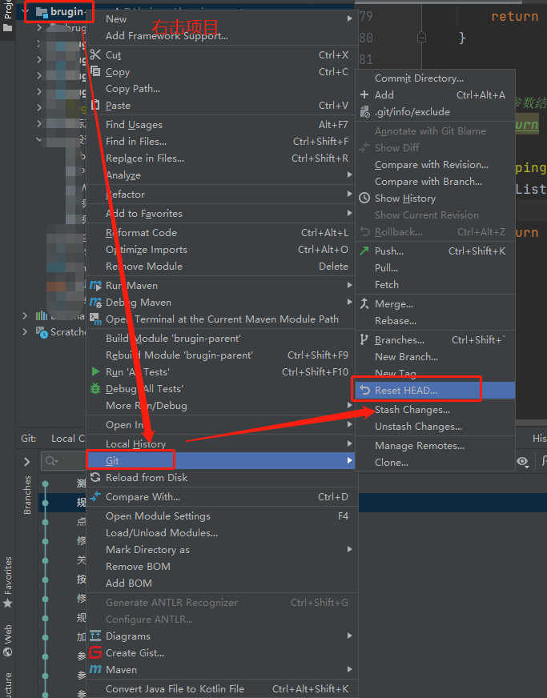The width and height of the screenshot is (547, 698).
Task: Select Git in the context menu
Action: click(x=221, y=461)
